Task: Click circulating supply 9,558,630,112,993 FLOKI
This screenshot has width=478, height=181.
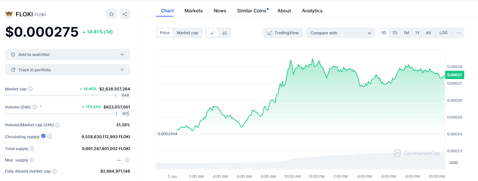Action: (106, 137)
